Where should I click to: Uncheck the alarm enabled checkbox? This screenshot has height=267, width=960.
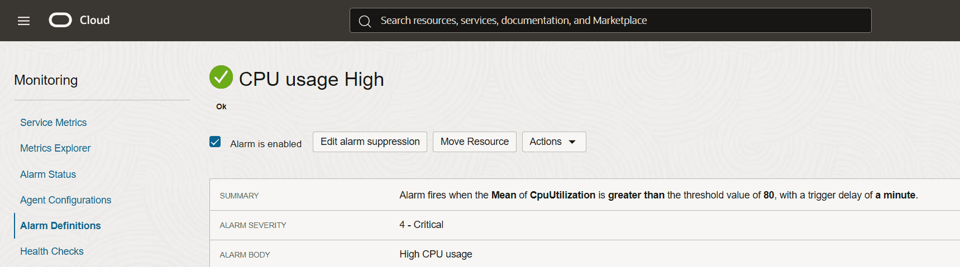pos(215,142)
